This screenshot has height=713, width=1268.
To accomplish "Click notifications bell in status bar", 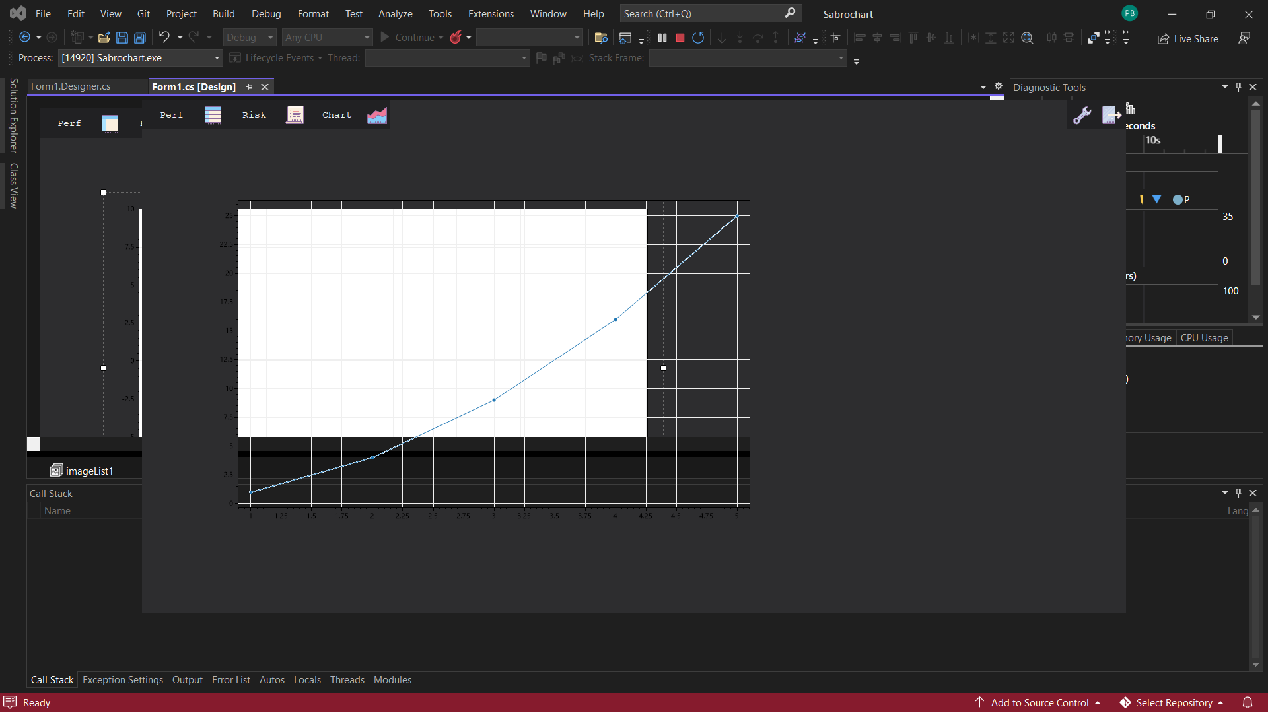I will [1247, 702].
